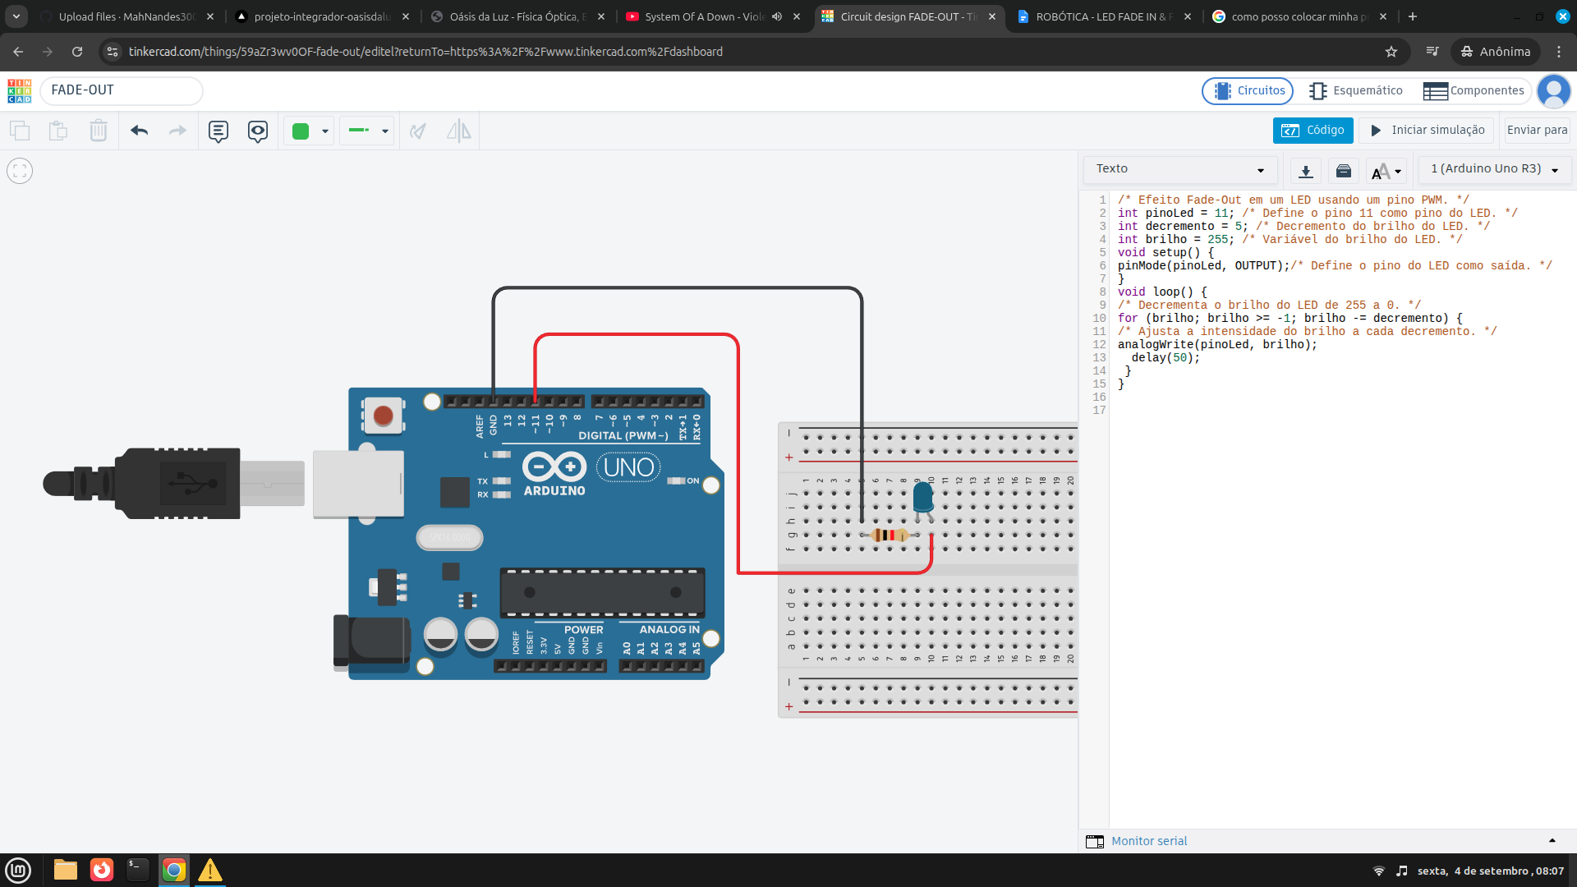Select the black wire to GND
The image size is (1577, 887).
(x=678, y=288)
